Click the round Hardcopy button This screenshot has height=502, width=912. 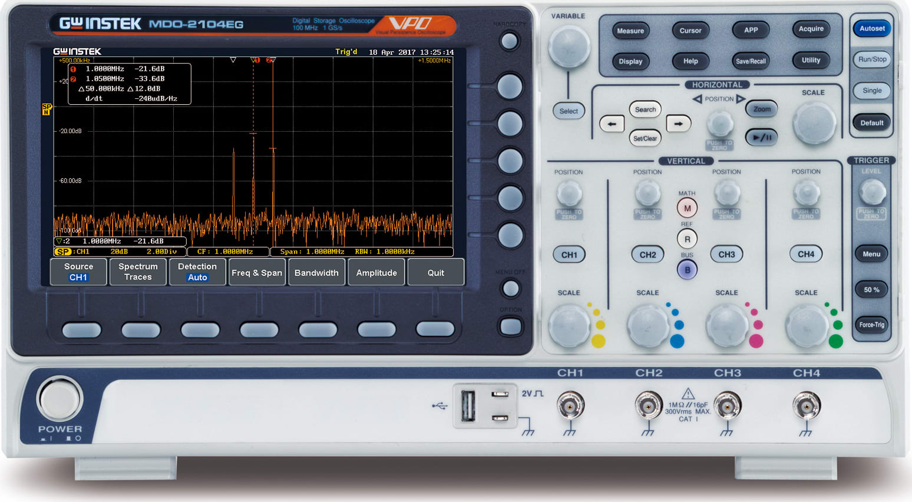click(x=510, y=41)
